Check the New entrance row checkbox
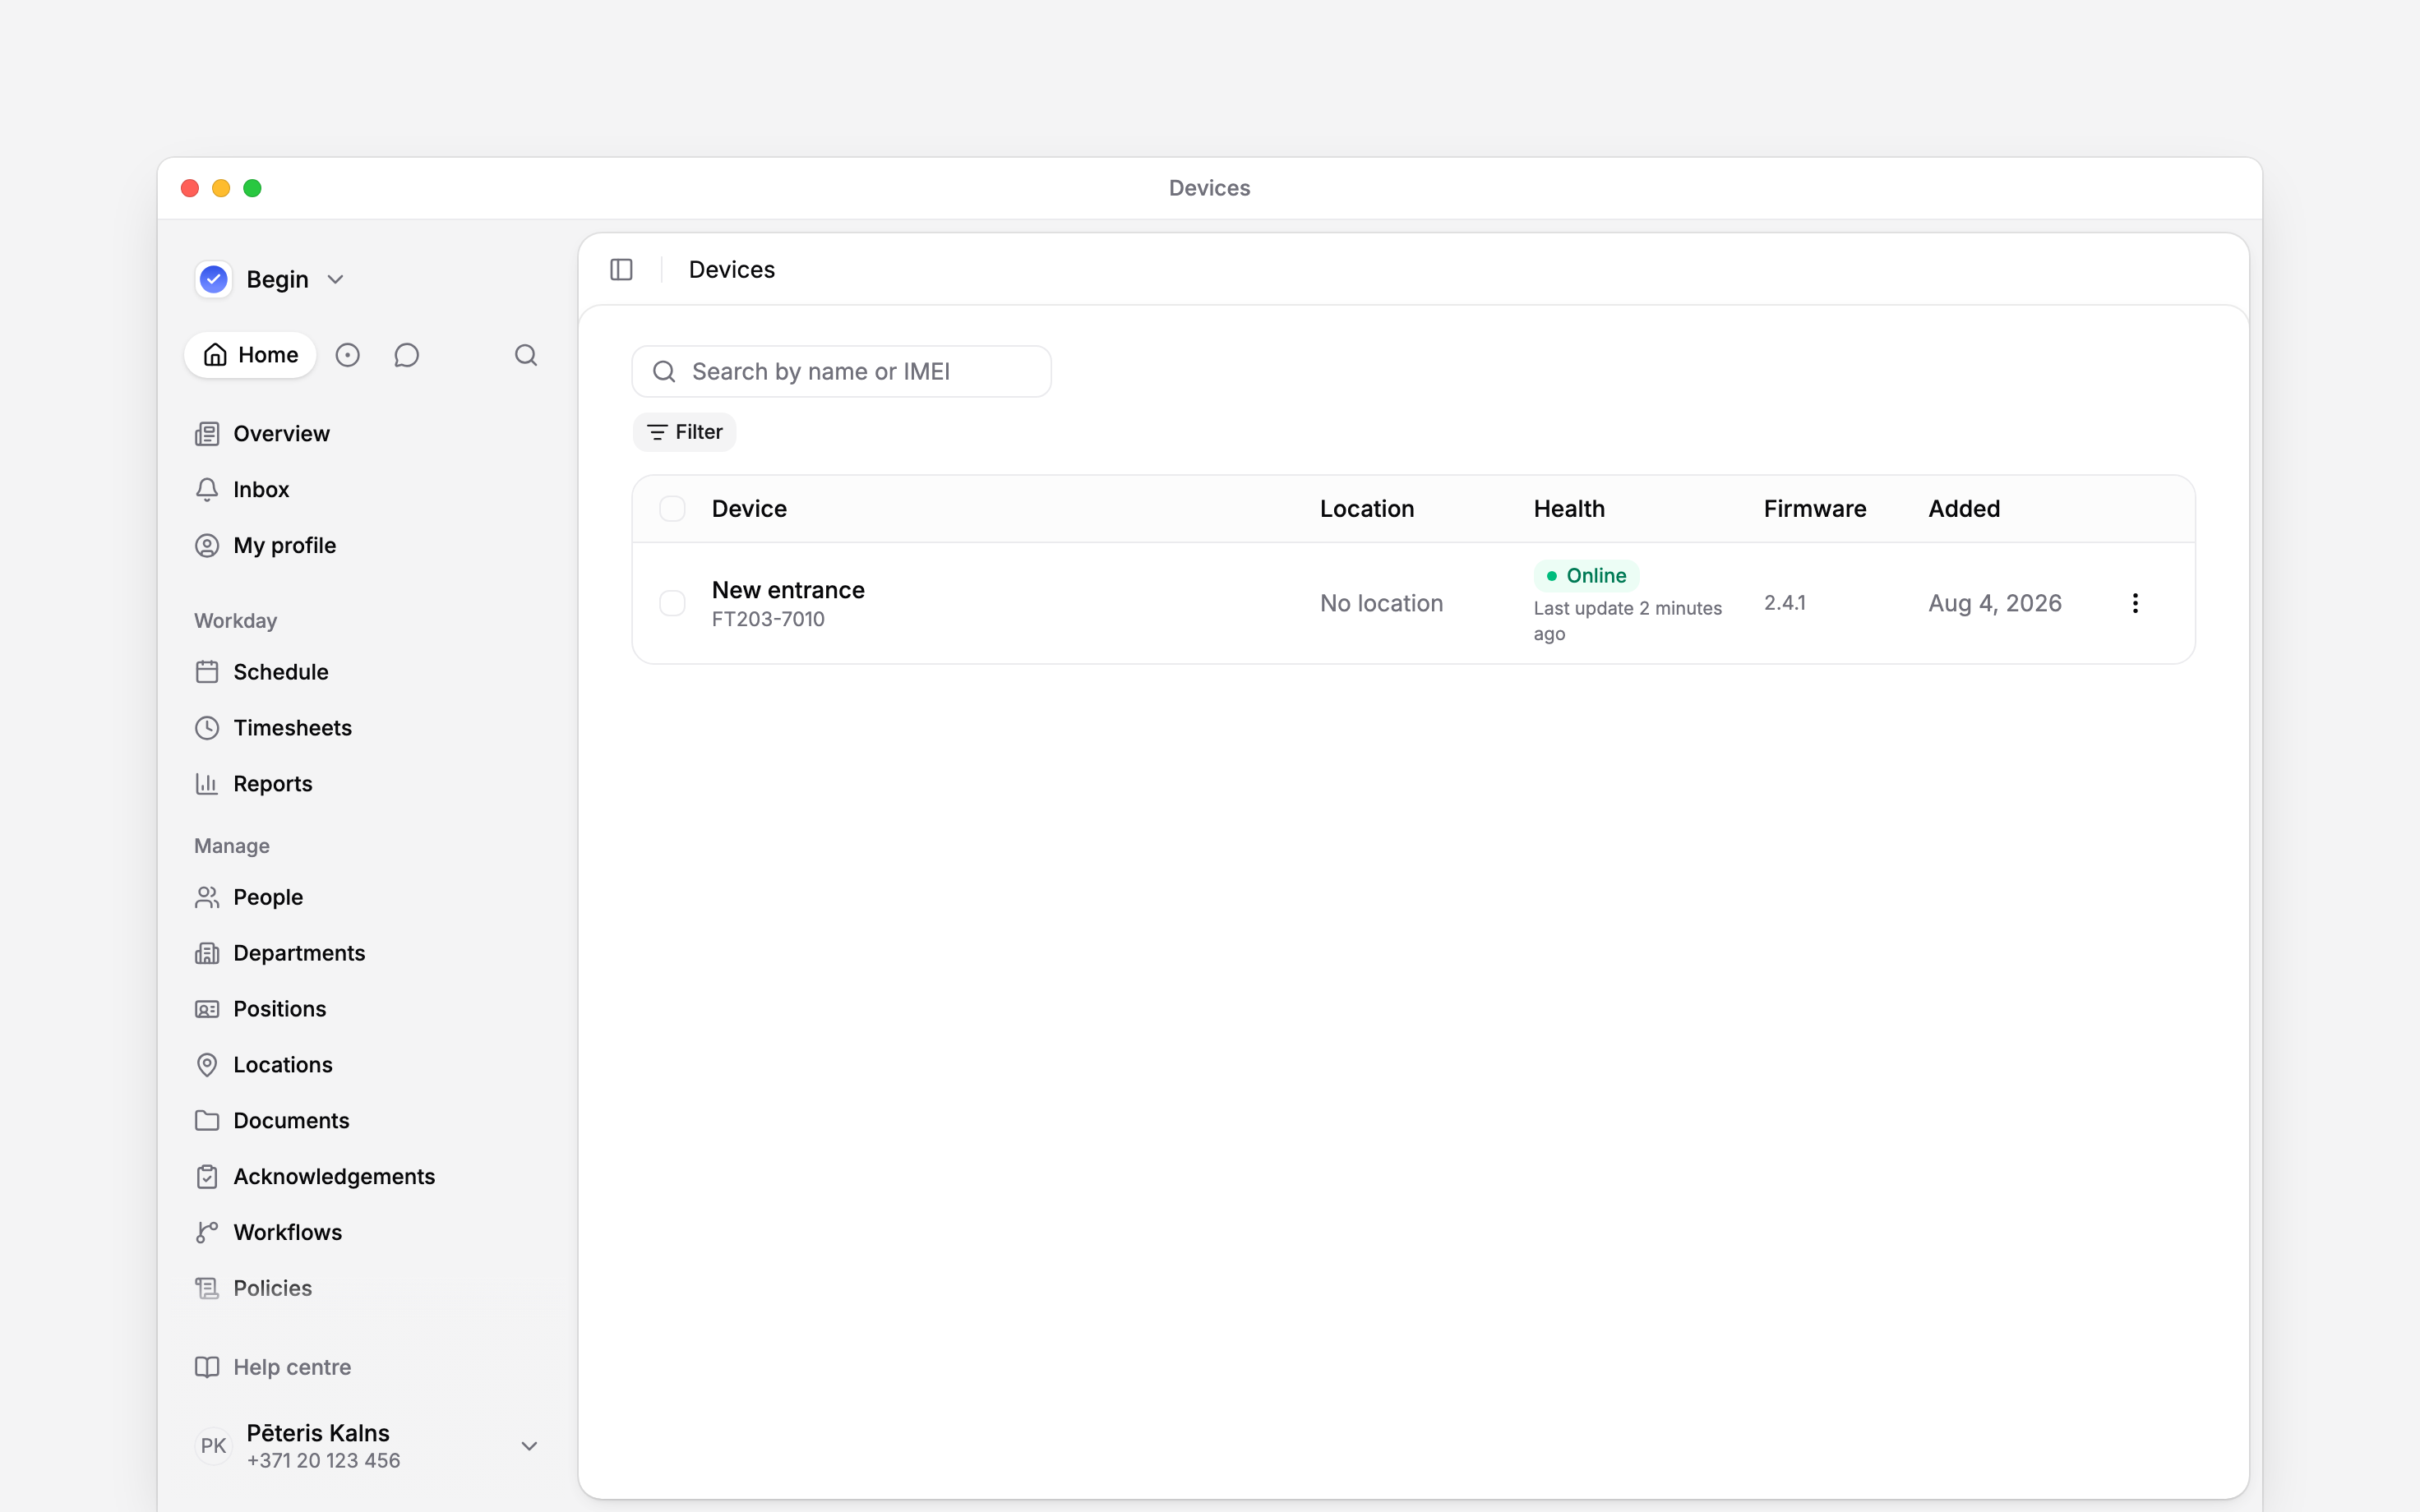The image size is (2420, 1512). click(672, 603)
